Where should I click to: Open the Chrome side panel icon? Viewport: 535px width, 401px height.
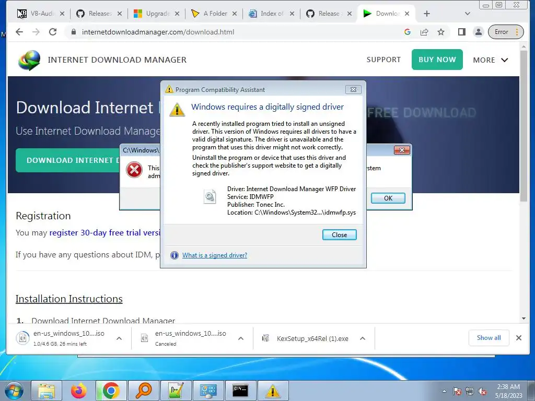pos(462,32)
